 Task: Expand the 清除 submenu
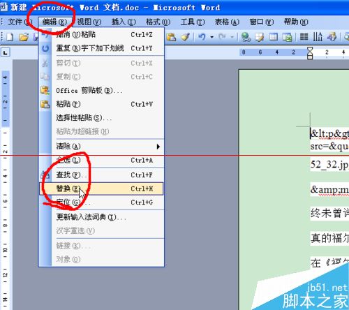click(x=102, y=147)
